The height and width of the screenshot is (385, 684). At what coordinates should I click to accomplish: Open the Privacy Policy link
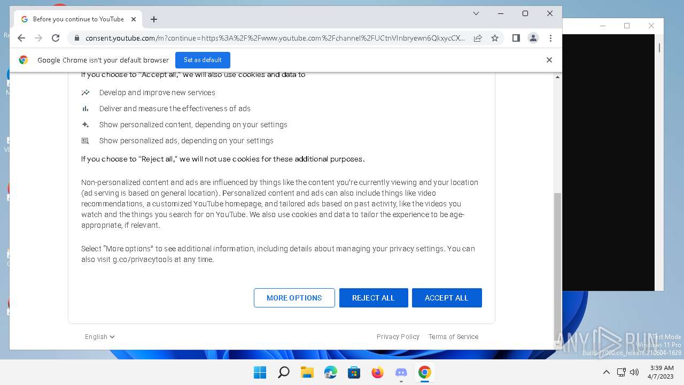coord(398,337)
